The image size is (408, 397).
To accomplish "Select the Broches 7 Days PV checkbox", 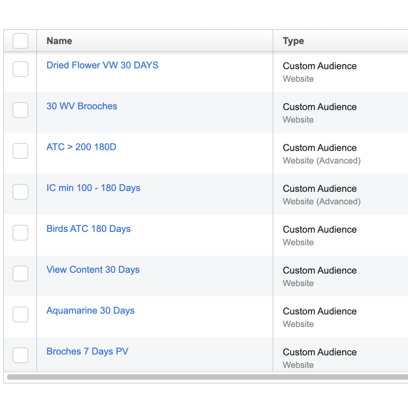I will (20, 355).
